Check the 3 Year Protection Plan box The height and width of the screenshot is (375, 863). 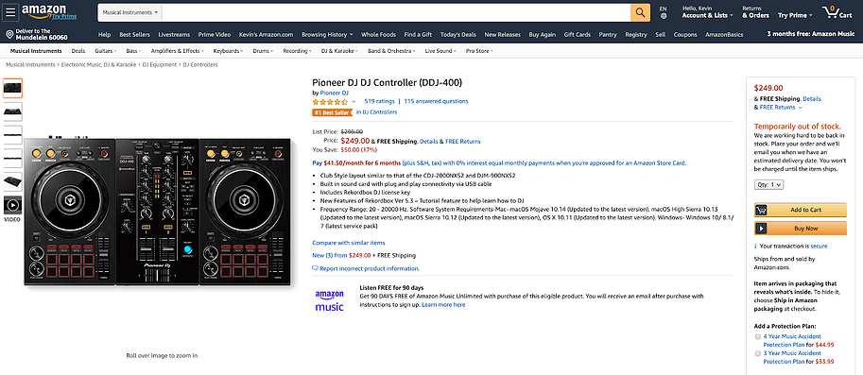click(757, 353)
